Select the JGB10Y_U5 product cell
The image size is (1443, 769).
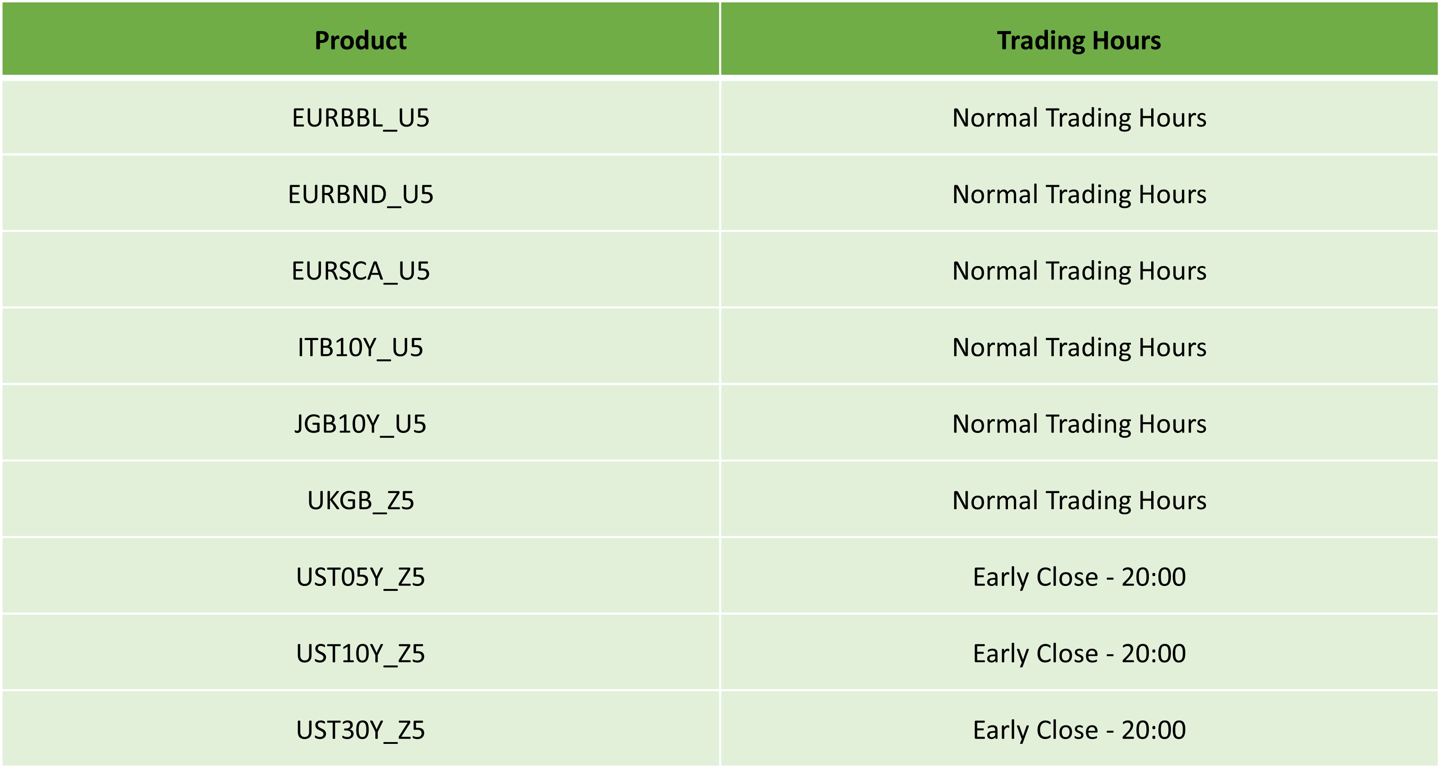(360, 424)
